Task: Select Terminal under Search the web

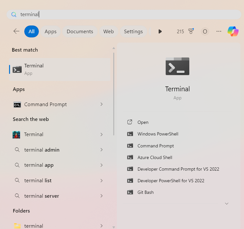Action: coord(60,134)
